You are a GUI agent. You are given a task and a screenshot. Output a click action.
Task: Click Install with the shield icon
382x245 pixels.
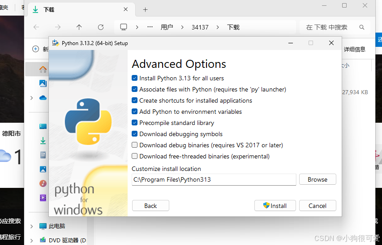click(275, 206)
